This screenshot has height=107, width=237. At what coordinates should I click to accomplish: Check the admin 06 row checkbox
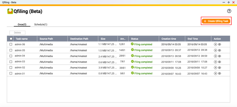click(11, 44)
